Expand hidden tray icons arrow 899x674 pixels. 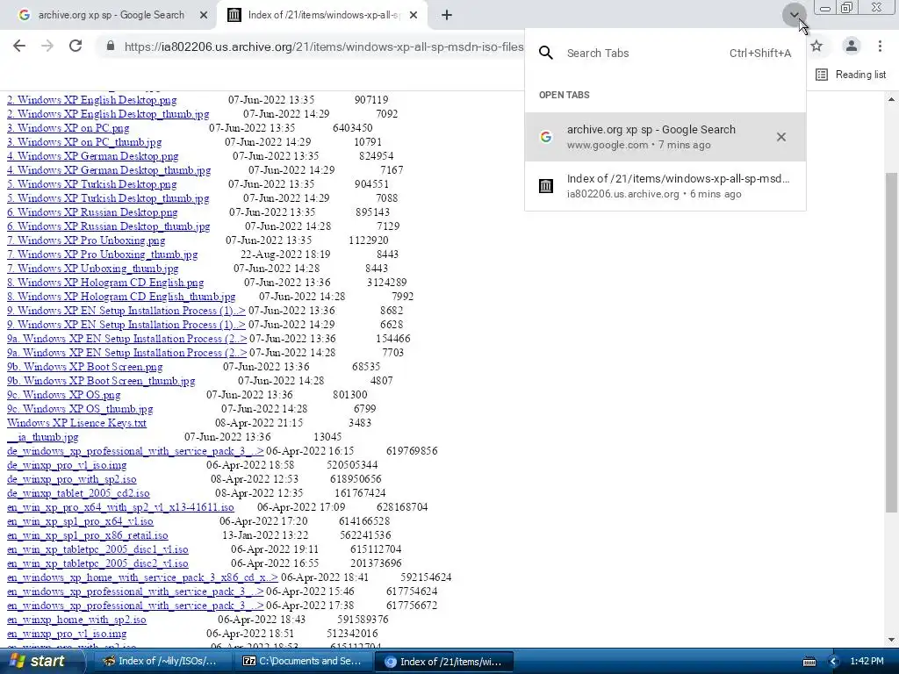point(834,662)
